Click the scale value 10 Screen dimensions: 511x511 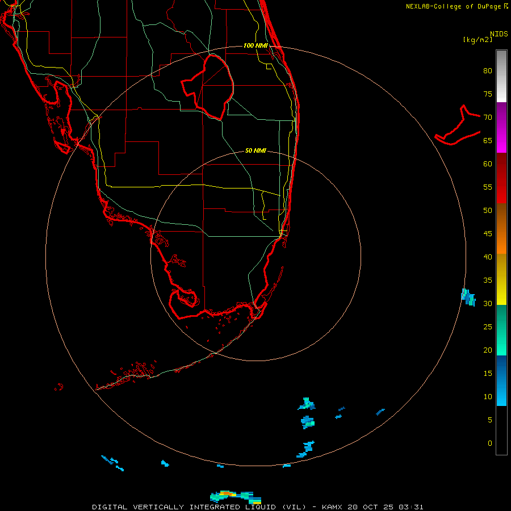[488, 397]
